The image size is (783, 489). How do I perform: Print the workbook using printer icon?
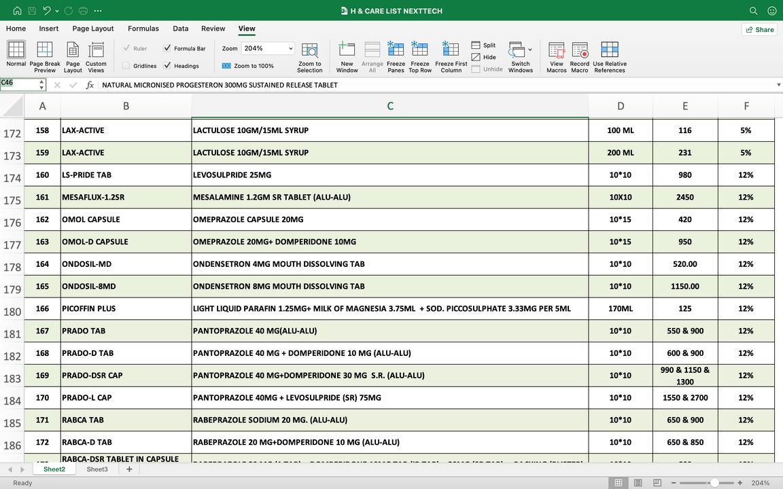tap(83, 10)
